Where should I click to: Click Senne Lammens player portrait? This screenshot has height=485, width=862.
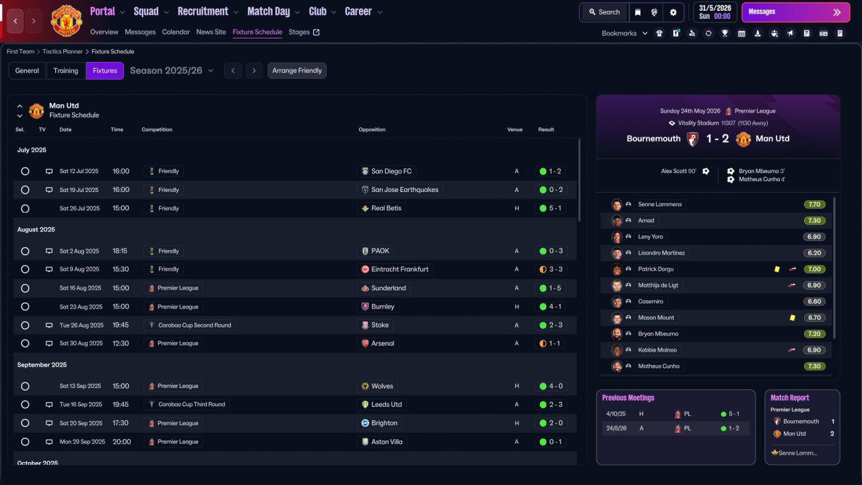(x=616, y=204)
